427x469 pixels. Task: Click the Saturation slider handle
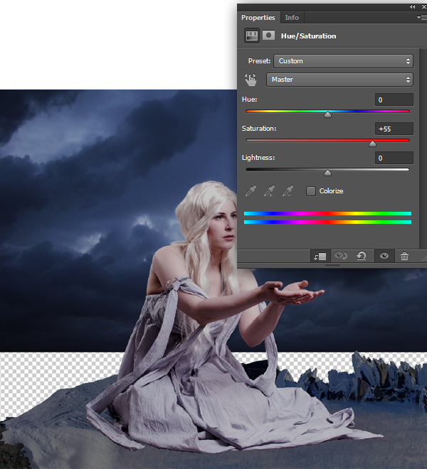point(372,143)
